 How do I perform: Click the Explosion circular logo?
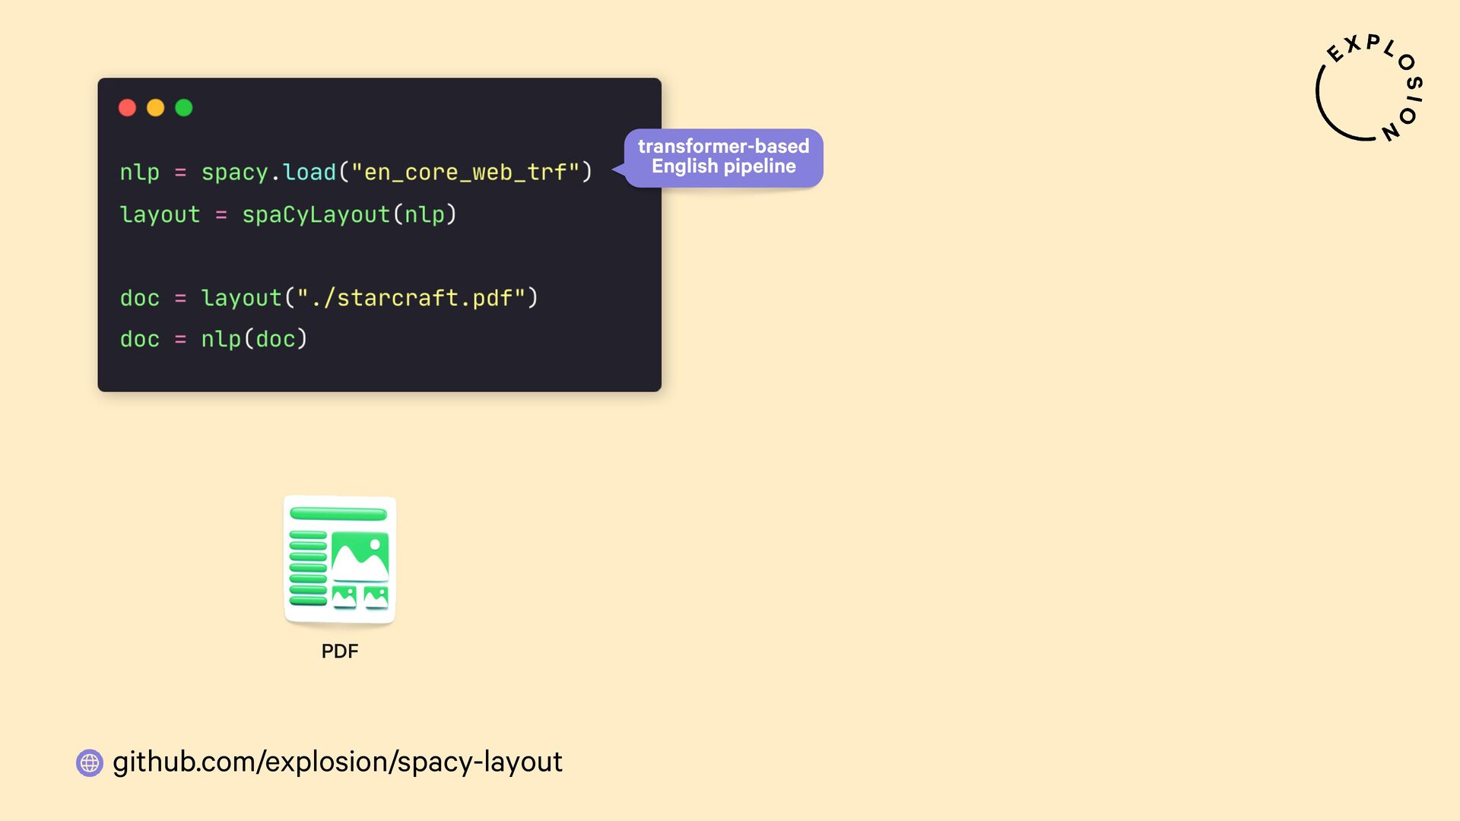tap(1369, 89)
